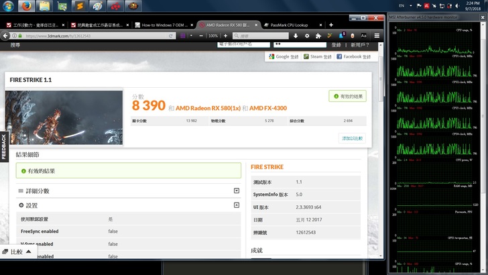Click the MSI Afterburner CPU usage graph

pos(435,42)
